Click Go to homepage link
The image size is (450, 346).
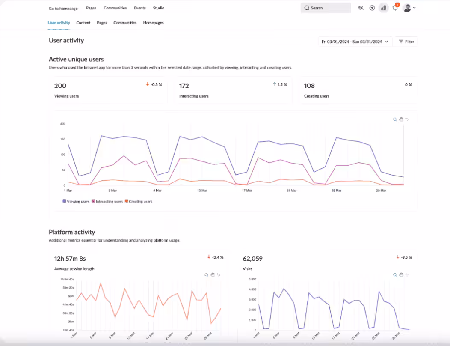(63, 8)
